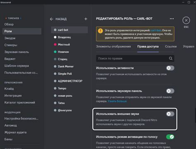The image size is (196, 149).
Task: Click the Использовать внешние звуки permission title
Action: [117, 114]
